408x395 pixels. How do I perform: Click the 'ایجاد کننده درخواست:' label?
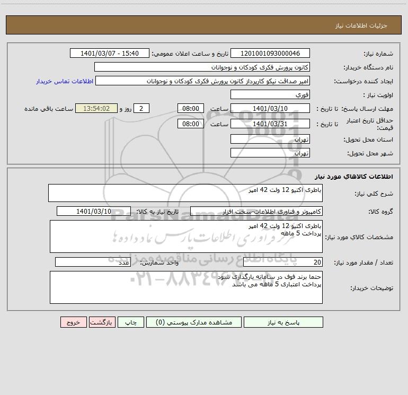[x=364, y=81]
